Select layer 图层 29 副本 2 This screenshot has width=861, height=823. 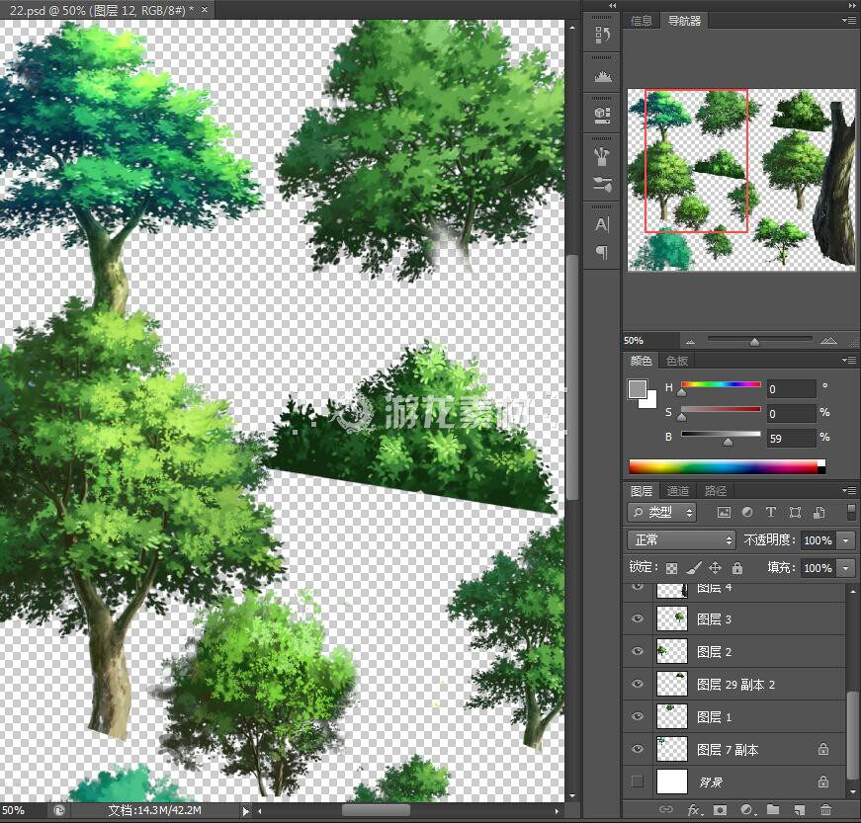(733, 685)
